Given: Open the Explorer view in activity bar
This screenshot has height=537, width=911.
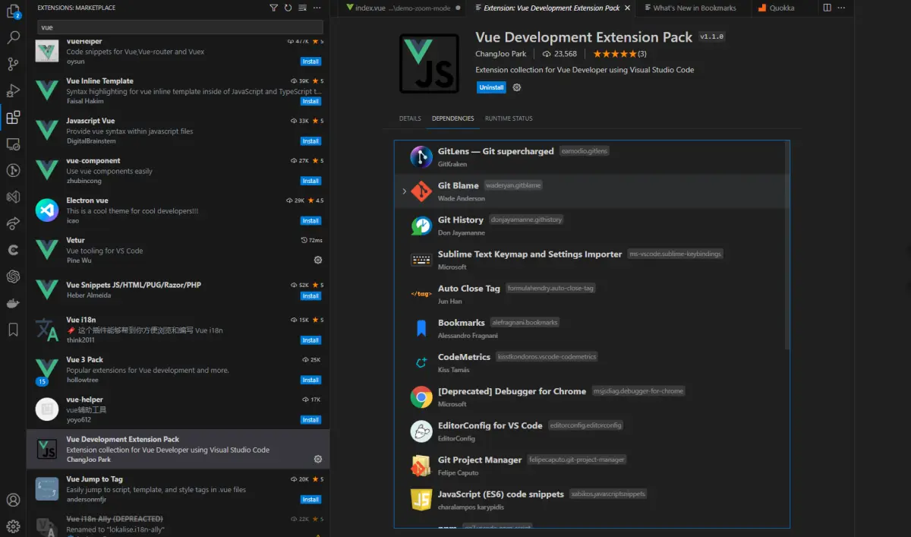Looking at the screenshot, I should tap(13, 11).
